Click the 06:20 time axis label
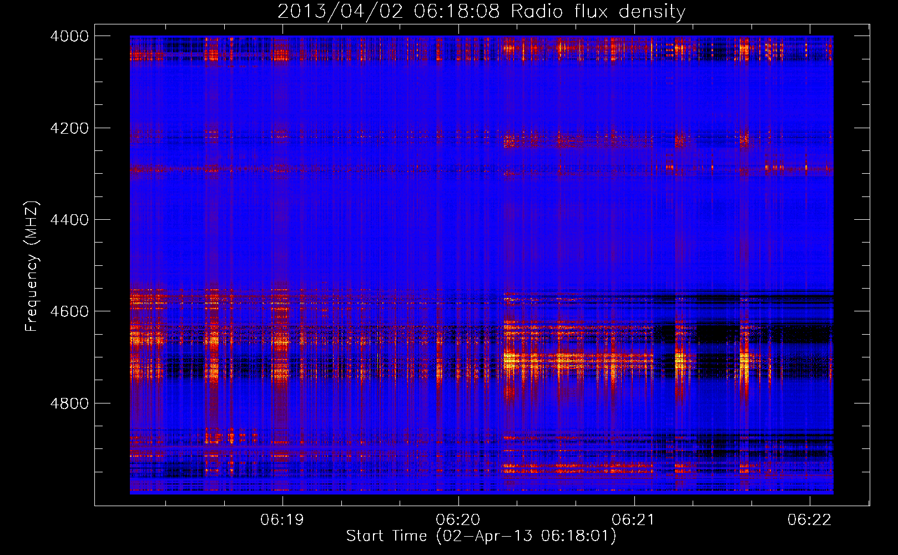Viewport: 898px width, 555px height. pos(458,519)
